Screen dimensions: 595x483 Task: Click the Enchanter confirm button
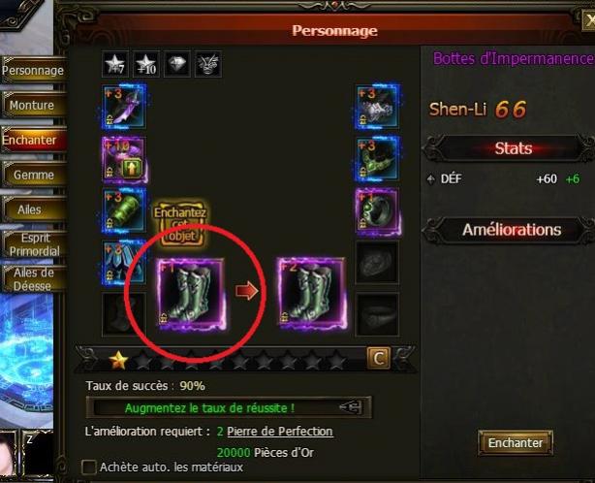coord(516,442)
